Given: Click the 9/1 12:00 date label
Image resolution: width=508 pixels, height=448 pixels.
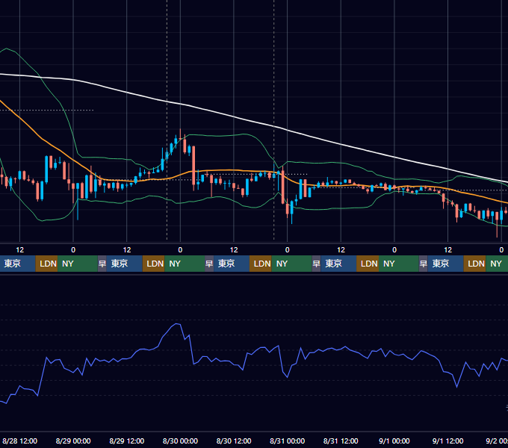Looking at the screenshot, I should coord(447,441).
